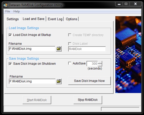
Task: Click the Disk Label RAMDisk text field
Action: [x=87, y=49]
